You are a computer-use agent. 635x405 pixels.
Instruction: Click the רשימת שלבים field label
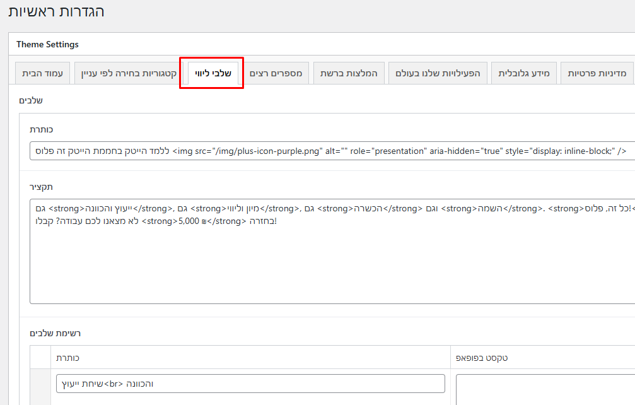pos(55,333)
